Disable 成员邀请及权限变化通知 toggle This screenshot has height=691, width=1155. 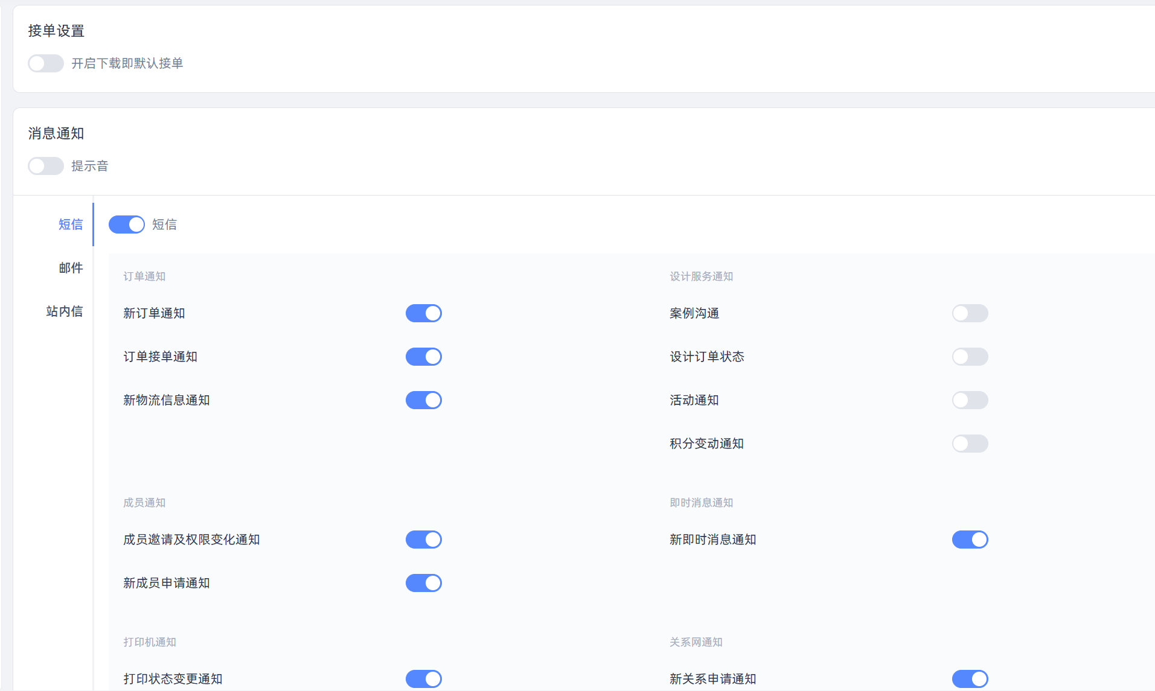[424, 540]
